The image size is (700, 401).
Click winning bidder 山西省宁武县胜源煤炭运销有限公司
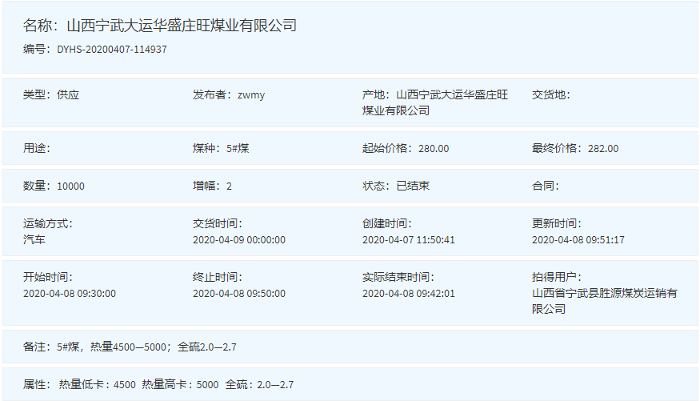pyautogui.click(x=605, y=301)
